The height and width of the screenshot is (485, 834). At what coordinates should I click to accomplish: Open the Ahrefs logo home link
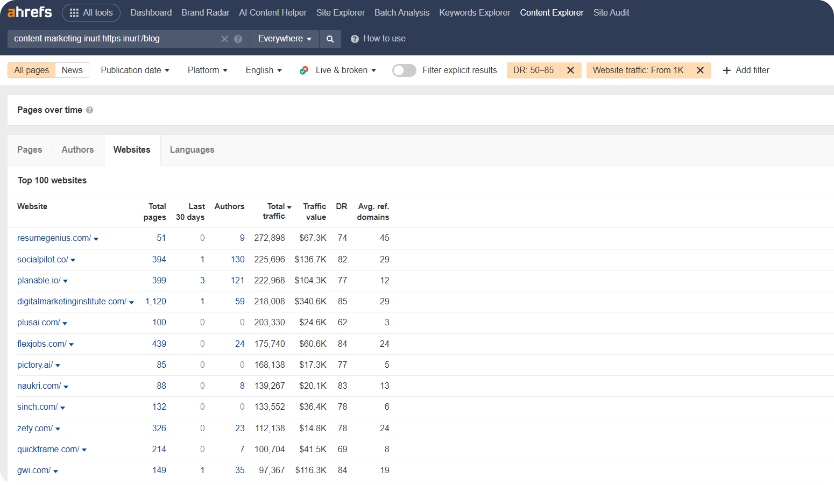point(30,12)
